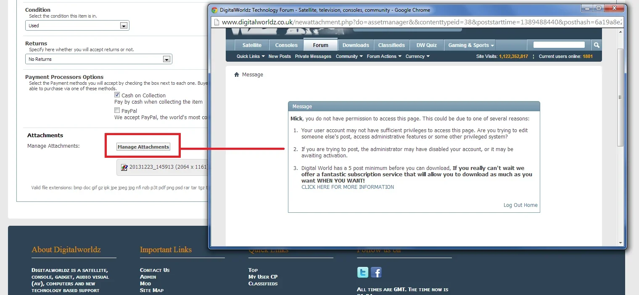Open the Downloads tab

coord(356,45)
